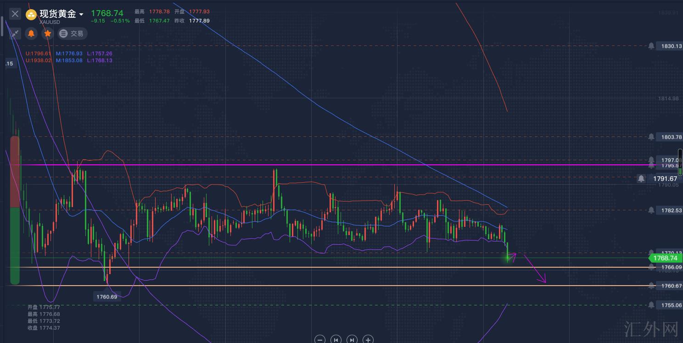Open the 交易 trade button
The height and width of the screenshot is (343, 683).
[72, 34]
